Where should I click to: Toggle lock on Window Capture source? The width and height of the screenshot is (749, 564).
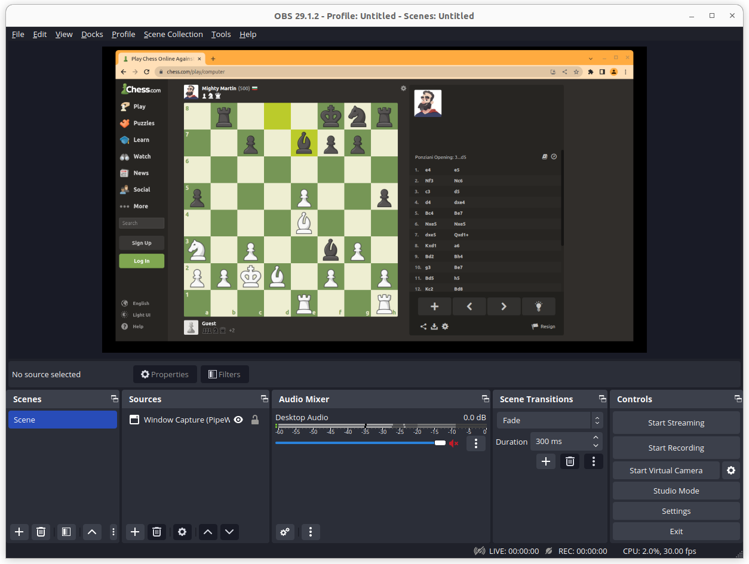(255, 420)
